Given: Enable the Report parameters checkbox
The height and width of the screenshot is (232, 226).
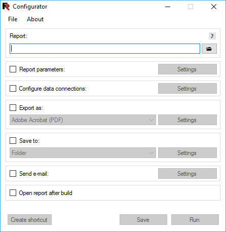Looking at the screenshot, I should (x=13, y=69).
